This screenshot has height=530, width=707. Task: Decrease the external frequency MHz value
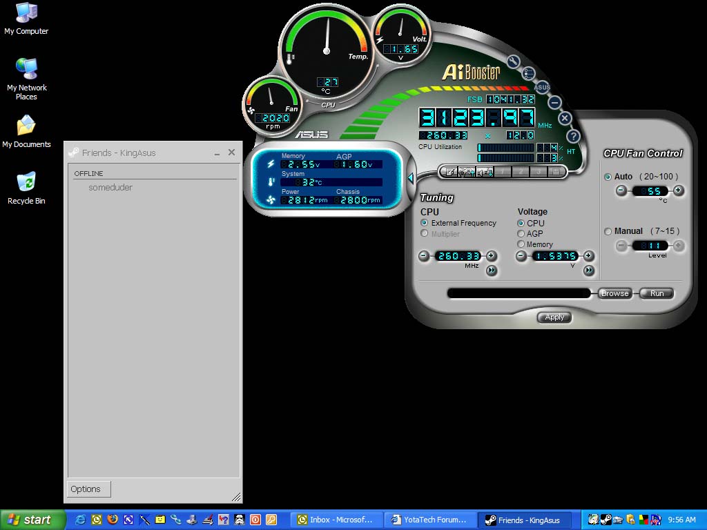pos(424,256)
